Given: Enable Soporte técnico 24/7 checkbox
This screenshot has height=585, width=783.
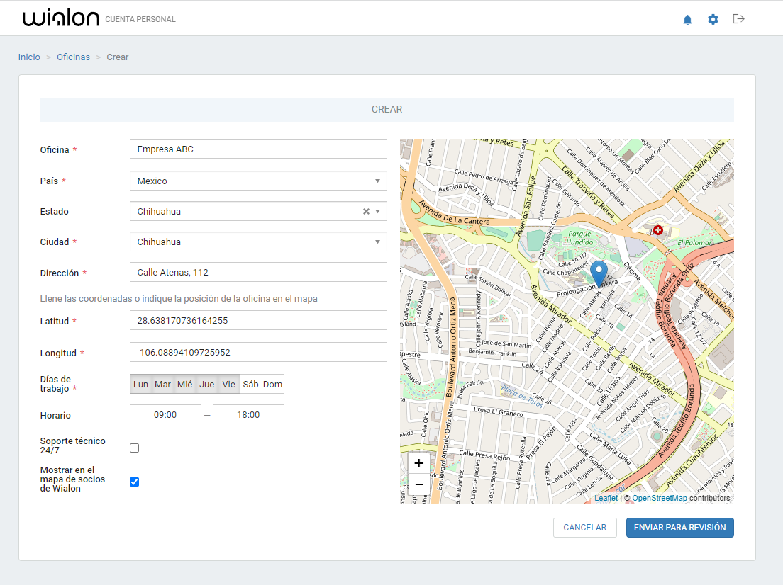Looking at the screenshot, I should (135, 448).
